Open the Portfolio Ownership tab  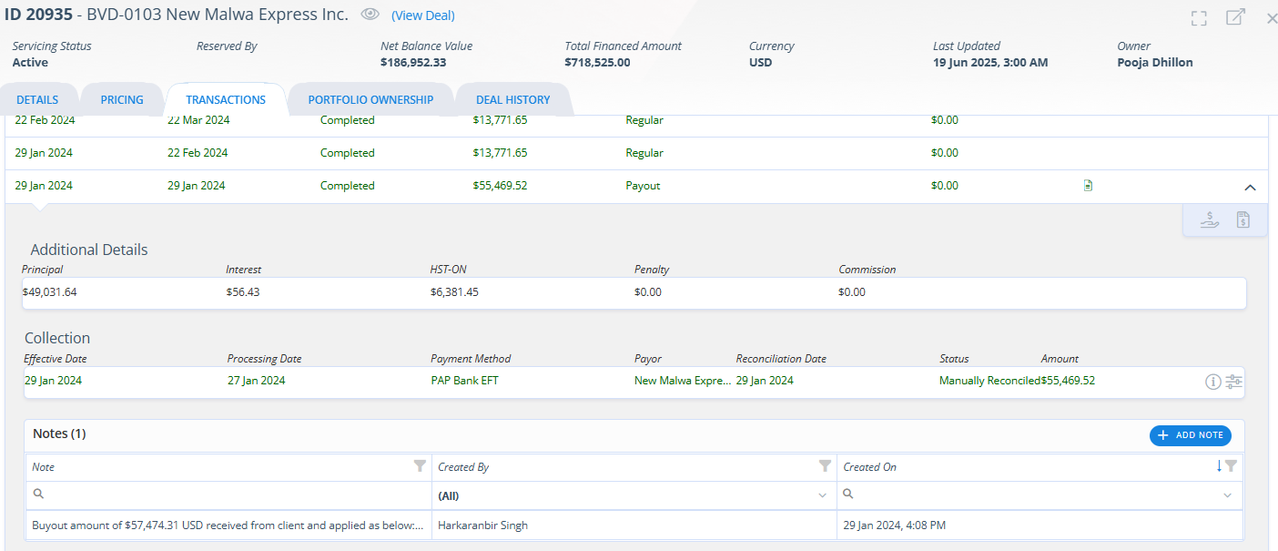tap(370, 100)
